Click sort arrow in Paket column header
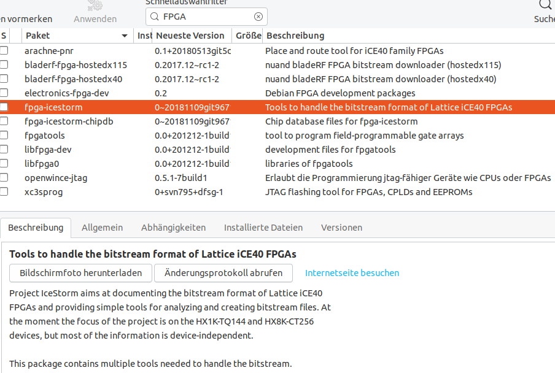This screenshot has width=555, height=373. tap(125, 36)
